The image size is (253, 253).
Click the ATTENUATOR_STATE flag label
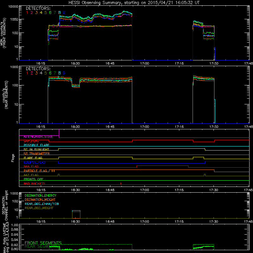coord(38,137)
